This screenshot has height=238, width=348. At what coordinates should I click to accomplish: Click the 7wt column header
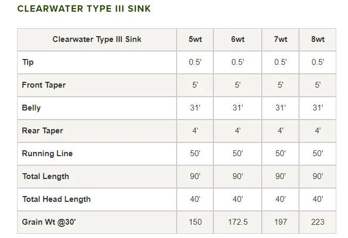point(280,39)
